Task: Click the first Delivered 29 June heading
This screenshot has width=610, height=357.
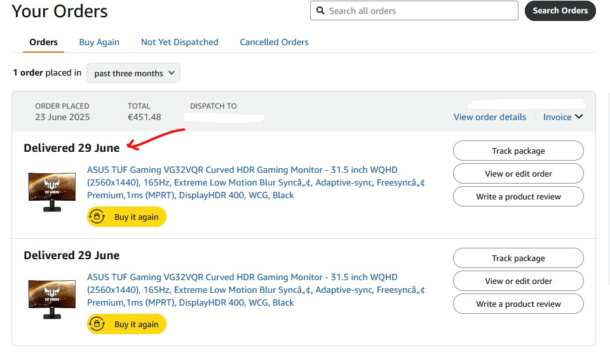Action: 72,148
